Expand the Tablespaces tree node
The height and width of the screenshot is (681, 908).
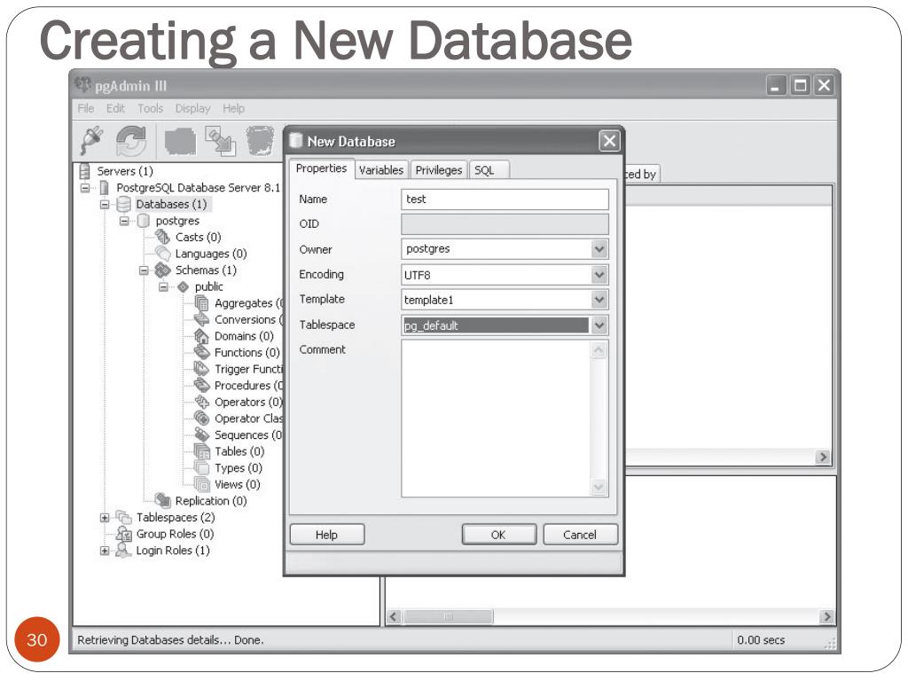[x=105, y=518]
